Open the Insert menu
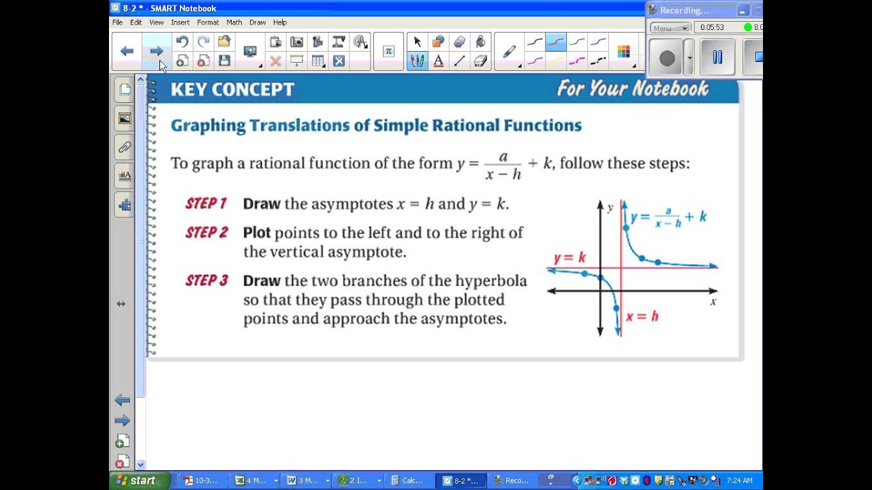This screenshot has height=490, width=872. [180, 22]
